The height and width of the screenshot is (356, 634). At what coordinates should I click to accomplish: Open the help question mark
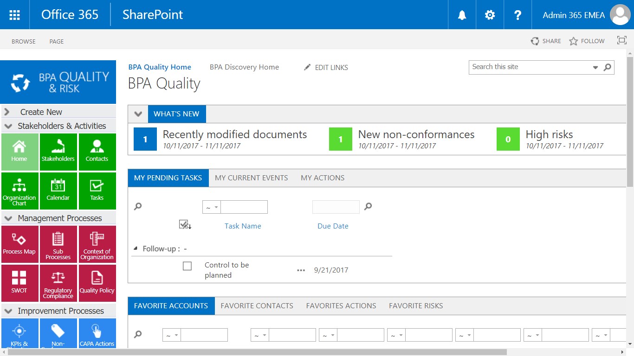[518, 15]
